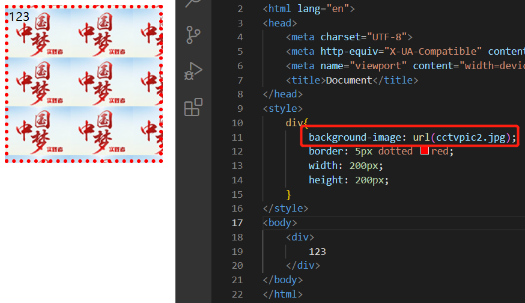The height and width of the screenshot is (303, 525).
Task: Click the opening <body> tag on line 17
Action: click(x=280, y=222)
